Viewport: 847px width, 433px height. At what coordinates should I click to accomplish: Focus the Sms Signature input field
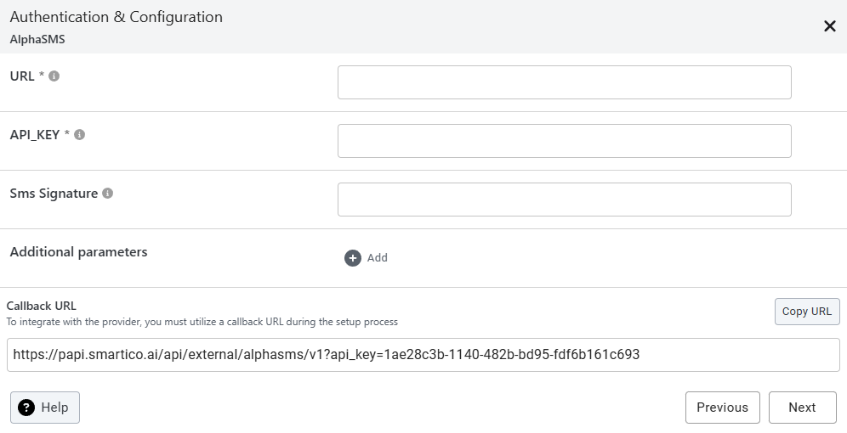564,200
